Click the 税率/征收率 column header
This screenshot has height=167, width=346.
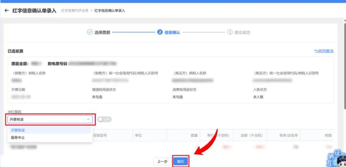tap(288, 135)
